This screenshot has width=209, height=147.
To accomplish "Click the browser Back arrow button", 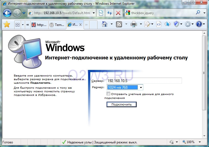I will click(x=7, y=13).
